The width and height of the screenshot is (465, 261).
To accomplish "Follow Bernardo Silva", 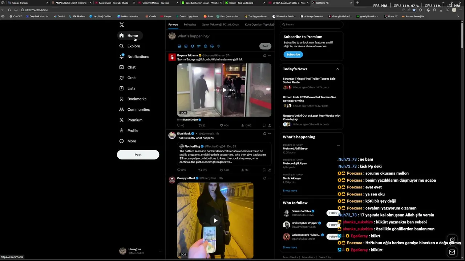I will [333, 213].
